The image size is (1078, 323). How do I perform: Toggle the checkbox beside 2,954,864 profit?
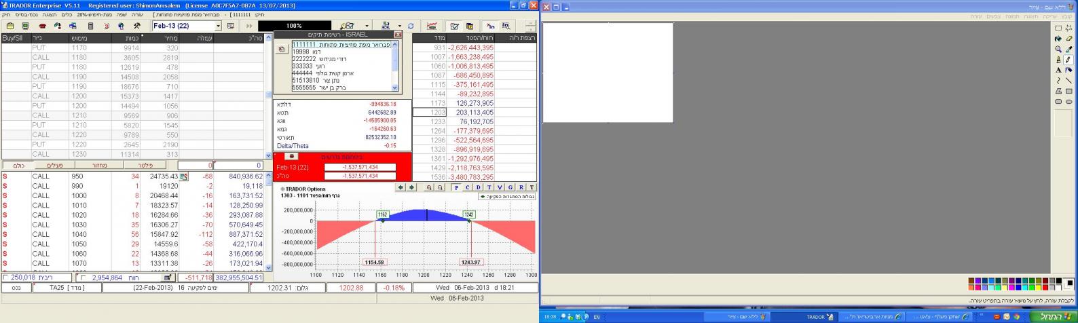pyautogui.click(x=83, y=278)
